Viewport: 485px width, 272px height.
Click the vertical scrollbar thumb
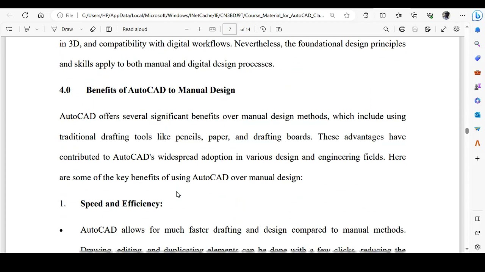point(467,131)
